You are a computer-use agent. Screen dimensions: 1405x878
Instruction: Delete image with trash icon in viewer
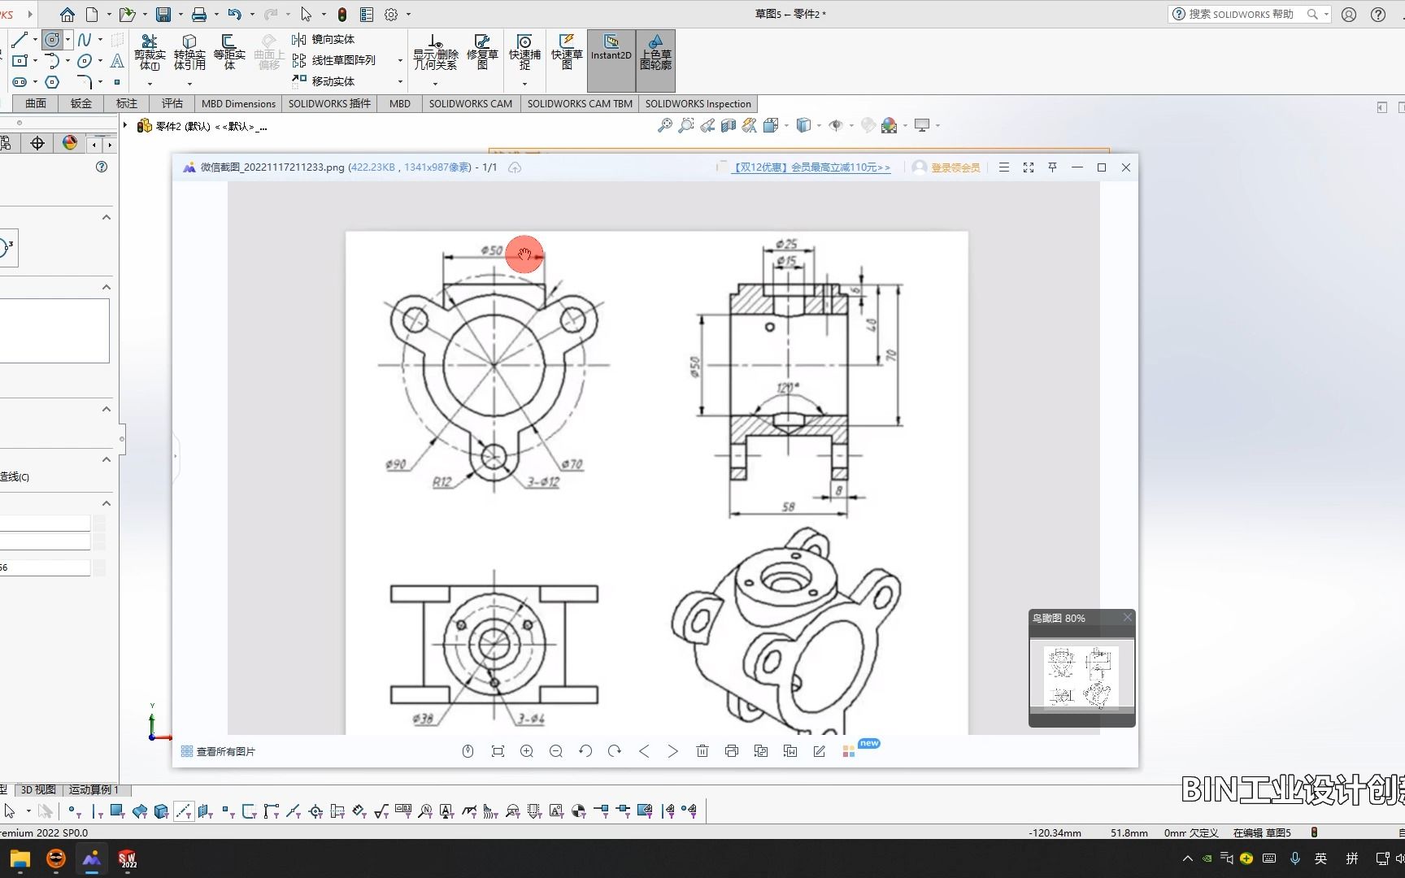point(702,751)
